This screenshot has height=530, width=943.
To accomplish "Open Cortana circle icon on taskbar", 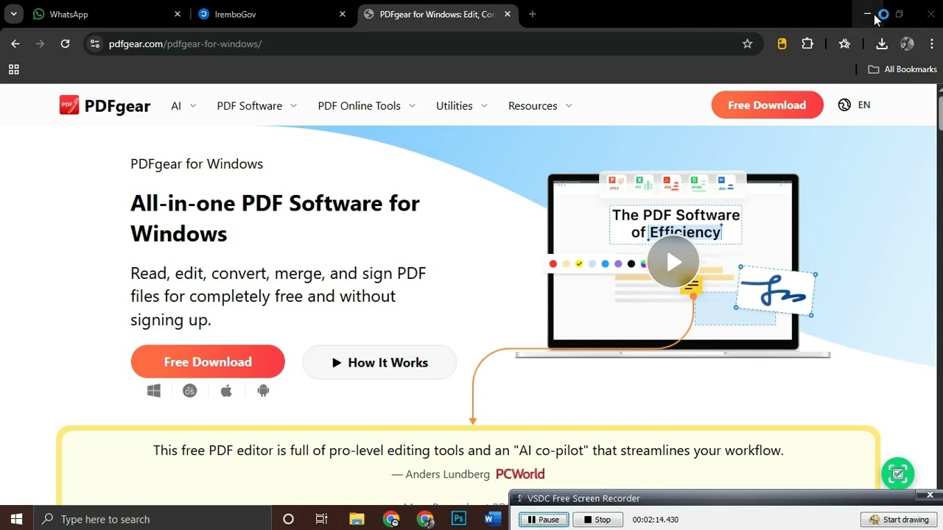I will click(x=288, y=519).
